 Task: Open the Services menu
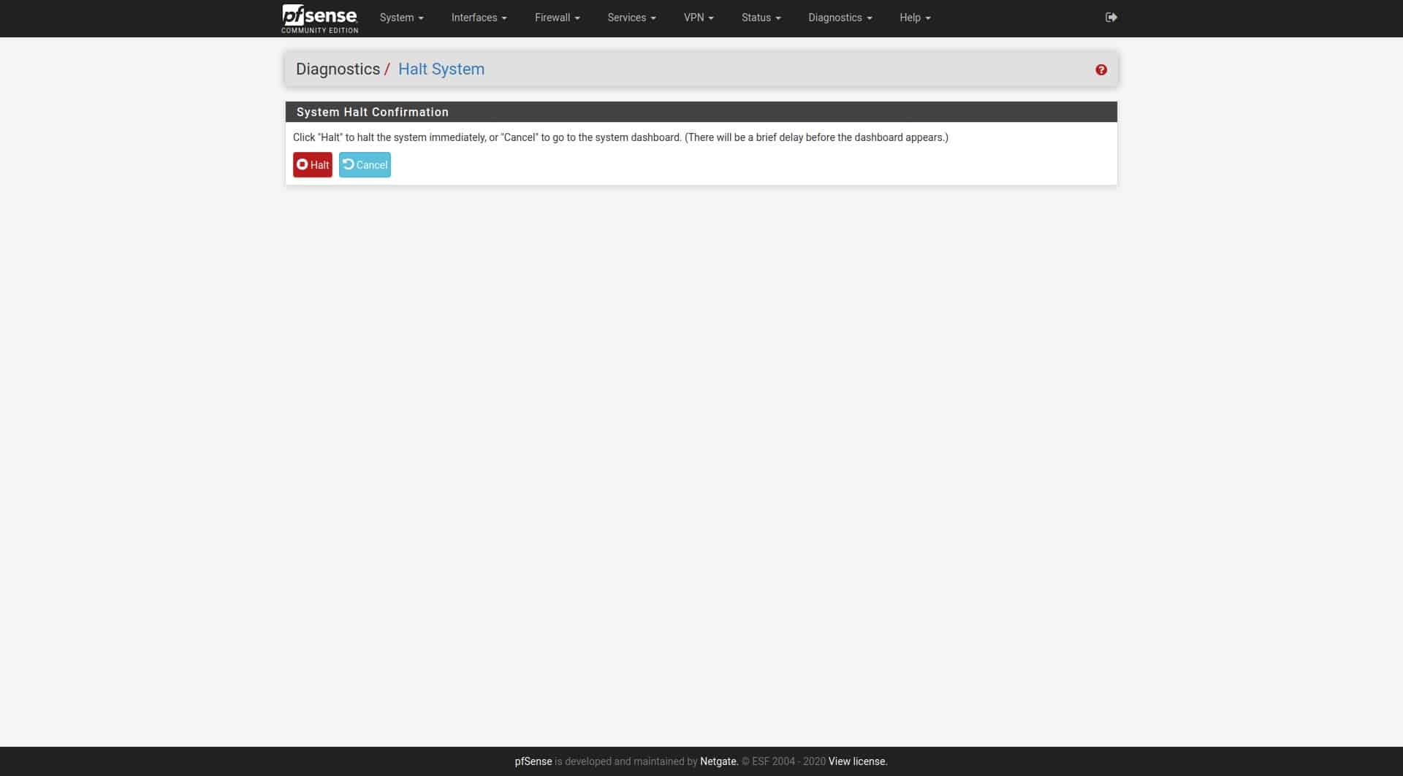[x=631, y=18]
